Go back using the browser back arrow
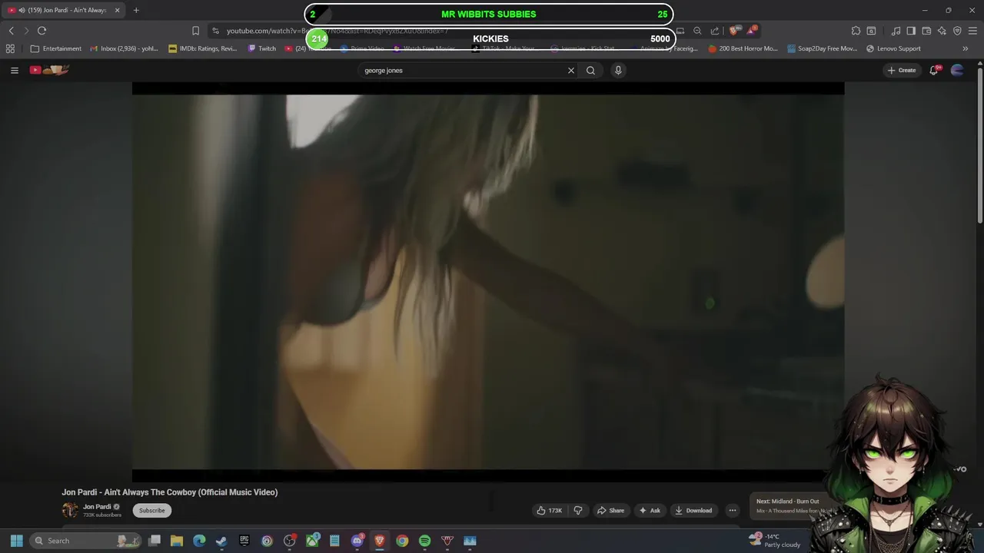Screen dimensions: 984x553 point(11,31)
